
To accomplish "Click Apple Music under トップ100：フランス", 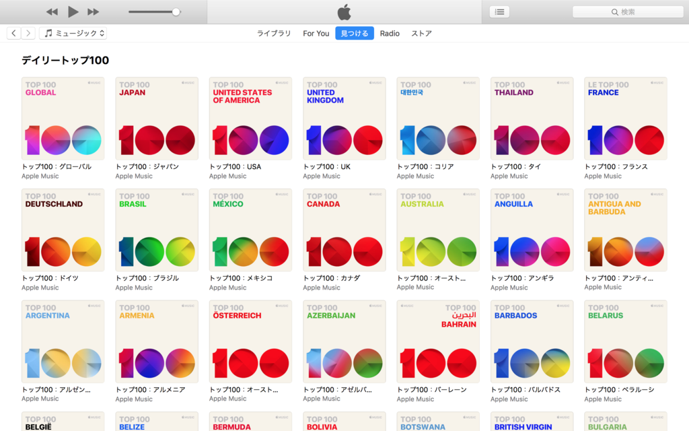I will pos(603,176).
